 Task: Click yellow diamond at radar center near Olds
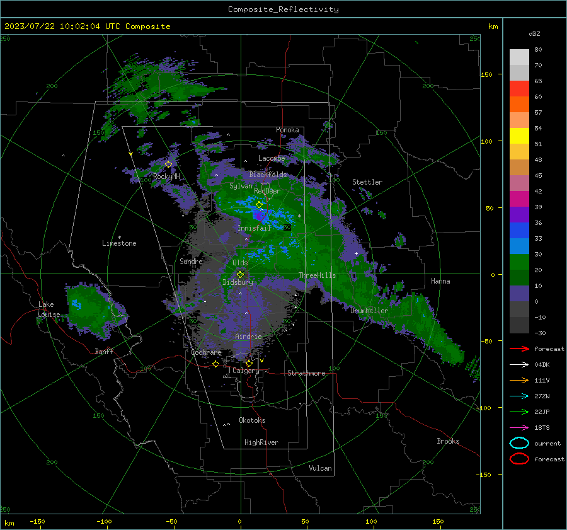pyautogui.click(x=241, y=274)
